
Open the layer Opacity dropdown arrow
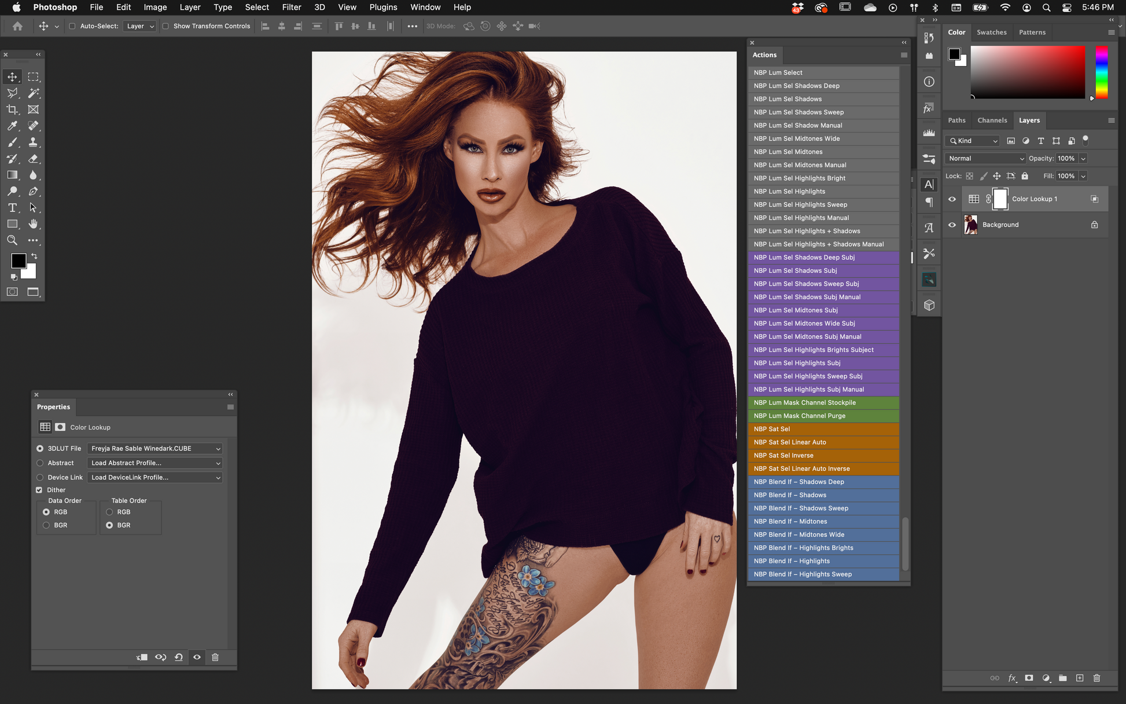1083,159
